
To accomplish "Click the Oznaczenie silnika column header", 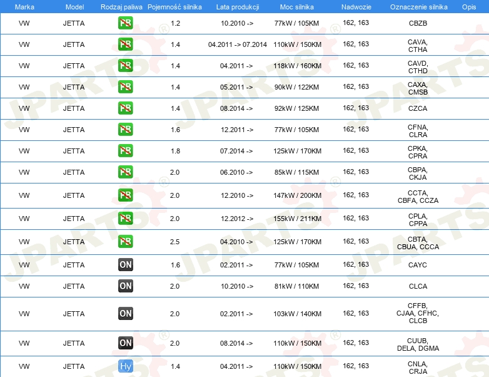I will pos(419,7).
